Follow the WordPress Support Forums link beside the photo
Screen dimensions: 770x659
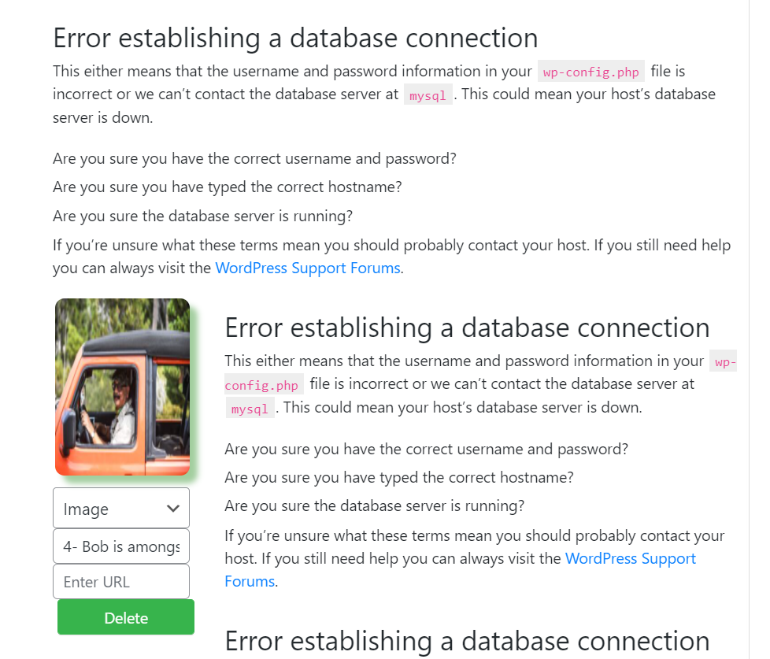click(630, 559)
